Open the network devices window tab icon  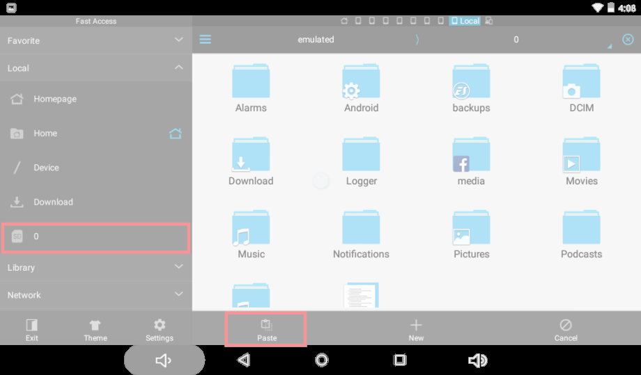coord(489,21)
